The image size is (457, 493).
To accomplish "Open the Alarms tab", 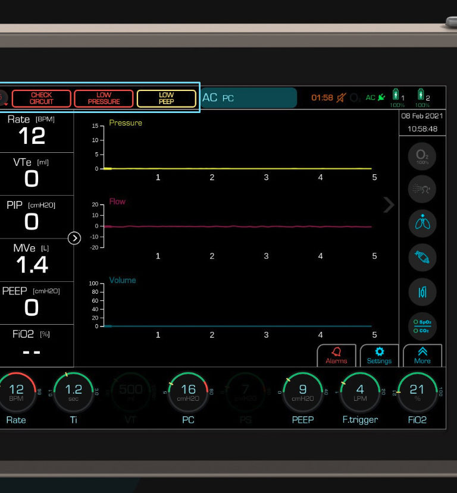I will coord(336,356).
